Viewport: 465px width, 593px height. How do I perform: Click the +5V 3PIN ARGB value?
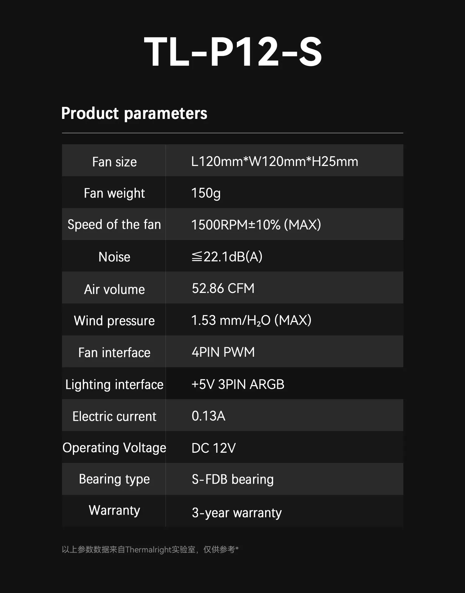[238, 384]
